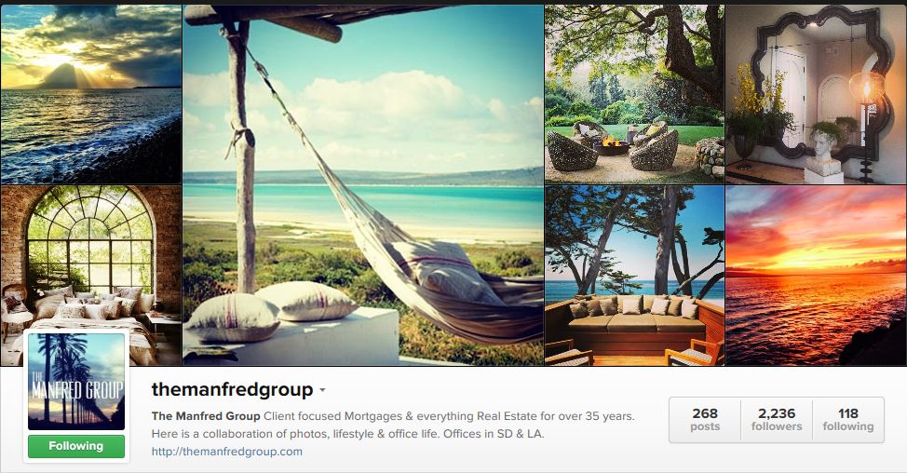View the 268 posts count
The image size is (907, 473).
pos(705,420)
